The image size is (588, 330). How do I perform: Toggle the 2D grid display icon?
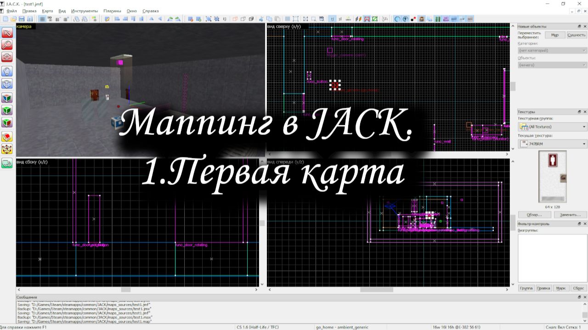point(42,19)
